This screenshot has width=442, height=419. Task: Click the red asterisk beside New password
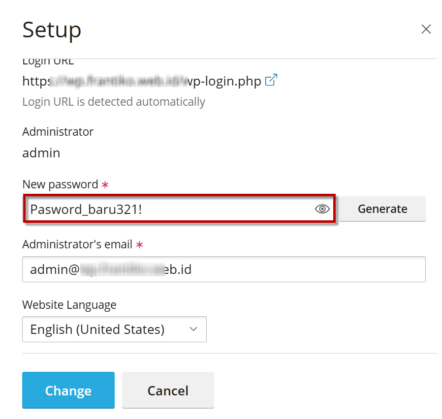[105, 185]
